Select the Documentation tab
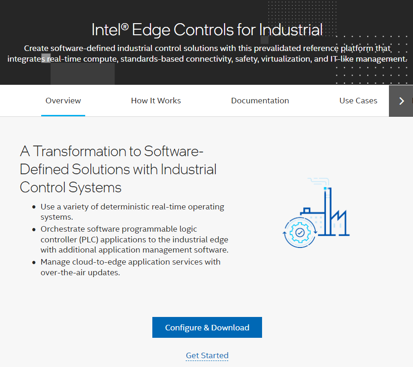The width and height of the screenshot is (413, 367). point(260,101)
